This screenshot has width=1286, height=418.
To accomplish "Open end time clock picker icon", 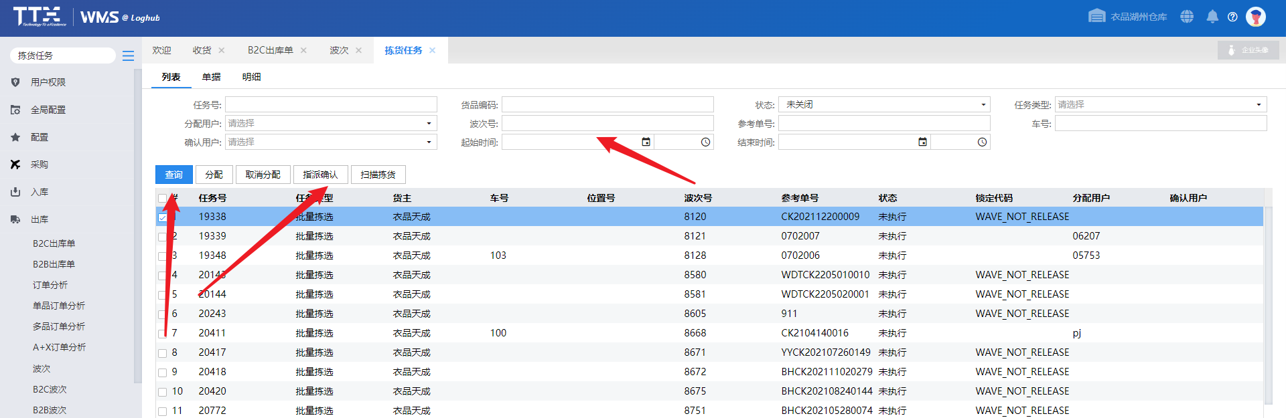I will (982, 142).
